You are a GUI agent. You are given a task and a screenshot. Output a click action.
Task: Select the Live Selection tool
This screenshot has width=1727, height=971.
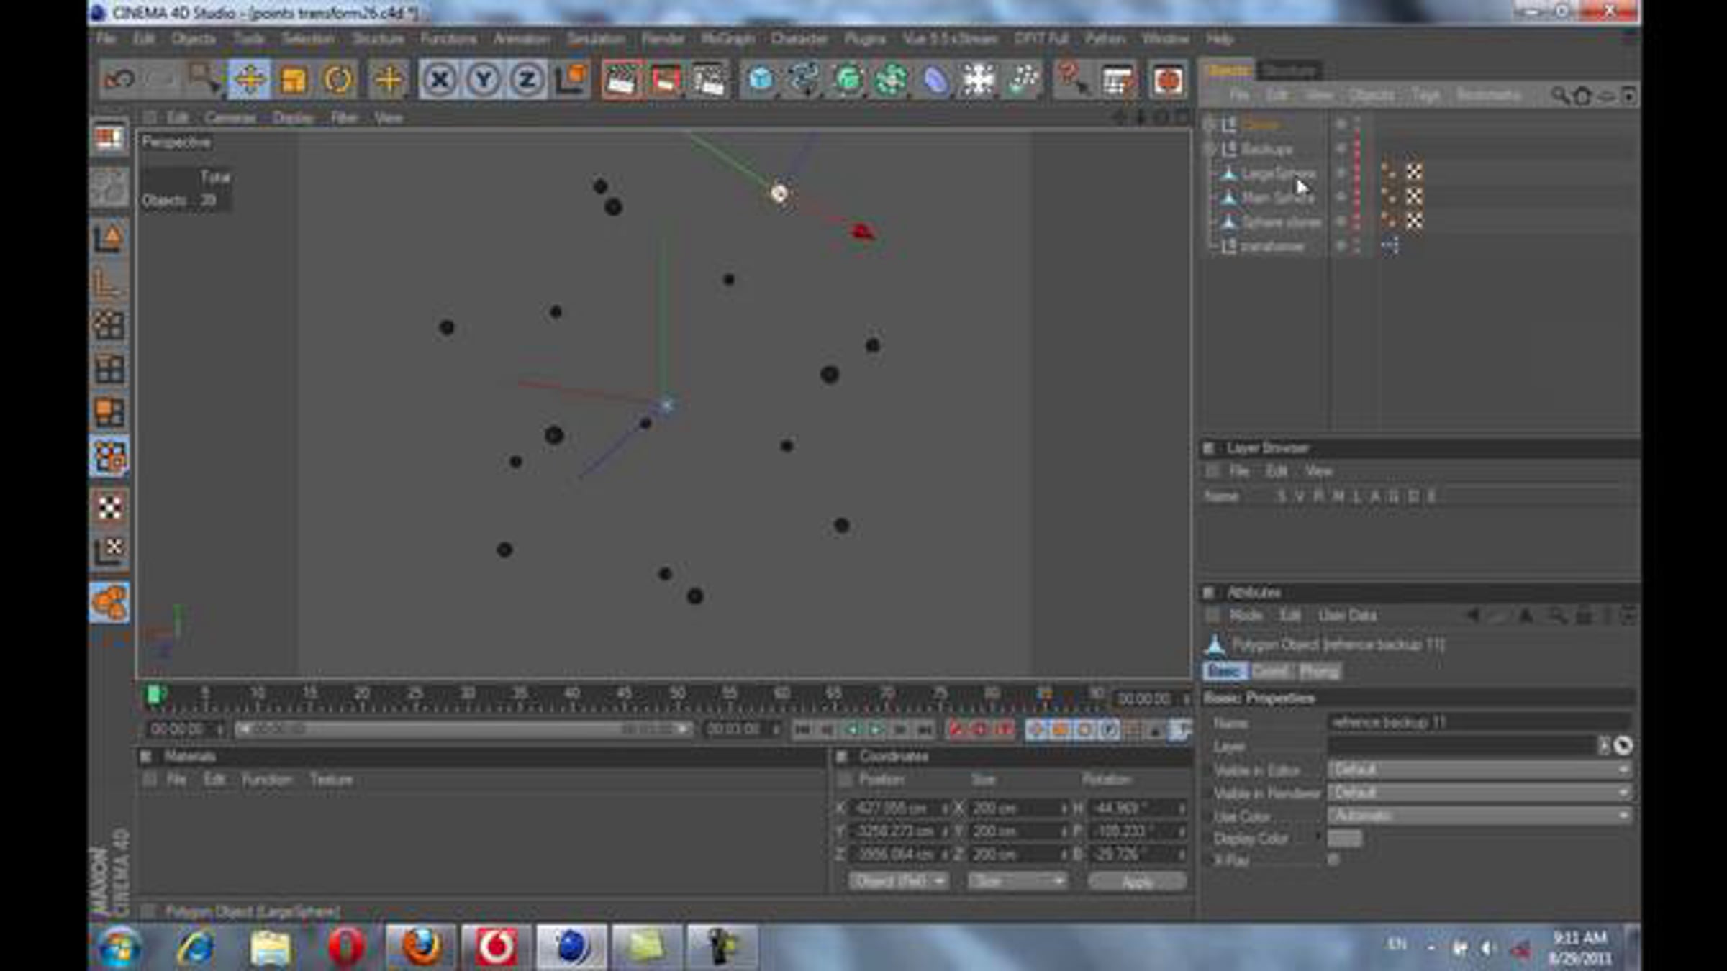tap(204, 79)
